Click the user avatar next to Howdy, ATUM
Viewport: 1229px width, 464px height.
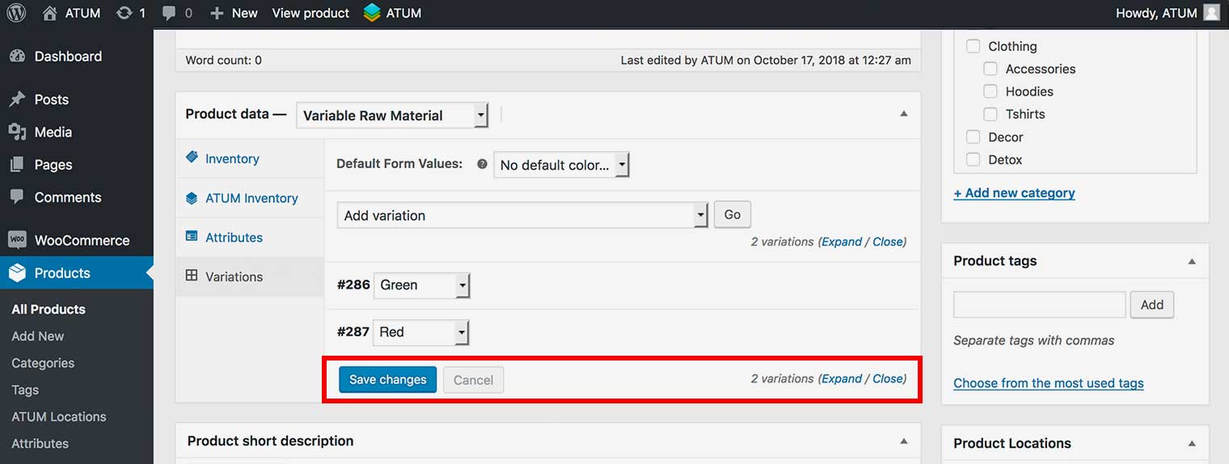pos(1210,13)
